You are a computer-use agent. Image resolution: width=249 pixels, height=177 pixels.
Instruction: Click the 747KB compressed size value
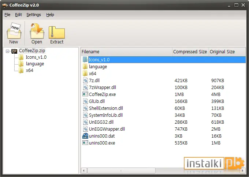(x=181, y=129)
